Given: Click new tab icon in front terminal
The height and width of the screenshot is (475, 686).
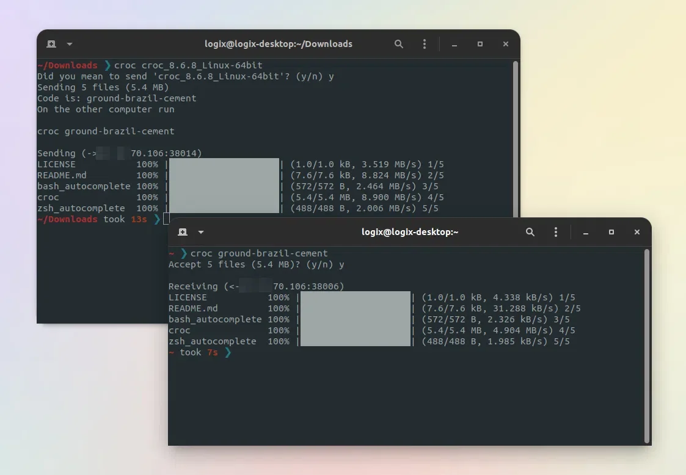Looking at the screenshot, I should (x=183, y=232).
